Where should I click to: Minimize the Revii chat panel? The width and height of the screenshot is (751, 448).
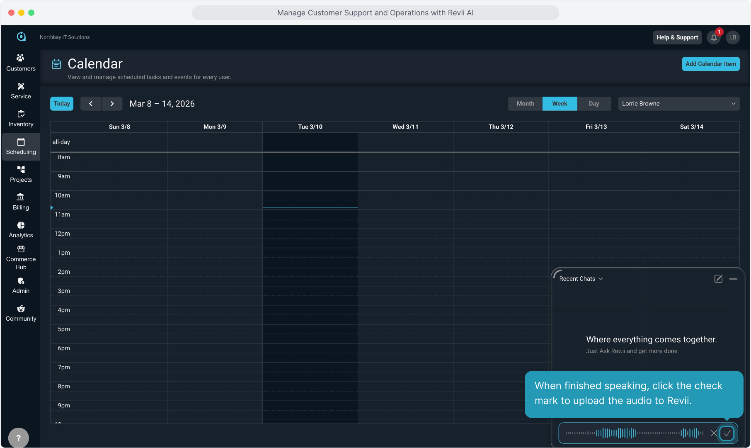click(733, 279)
